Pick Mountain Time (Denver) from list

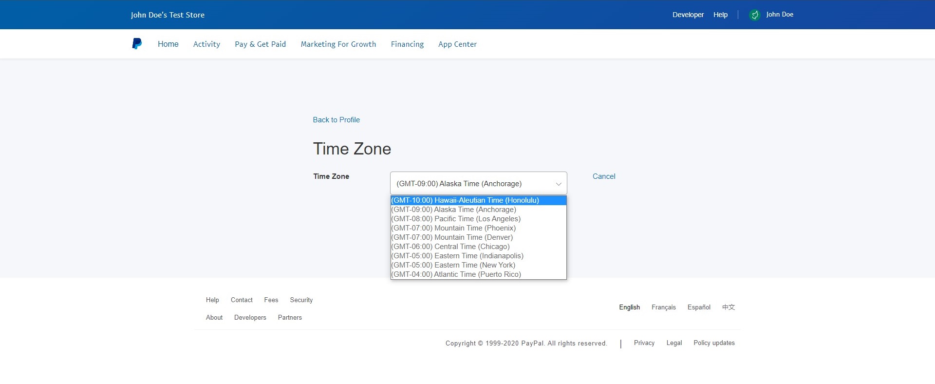click(452, 237)
